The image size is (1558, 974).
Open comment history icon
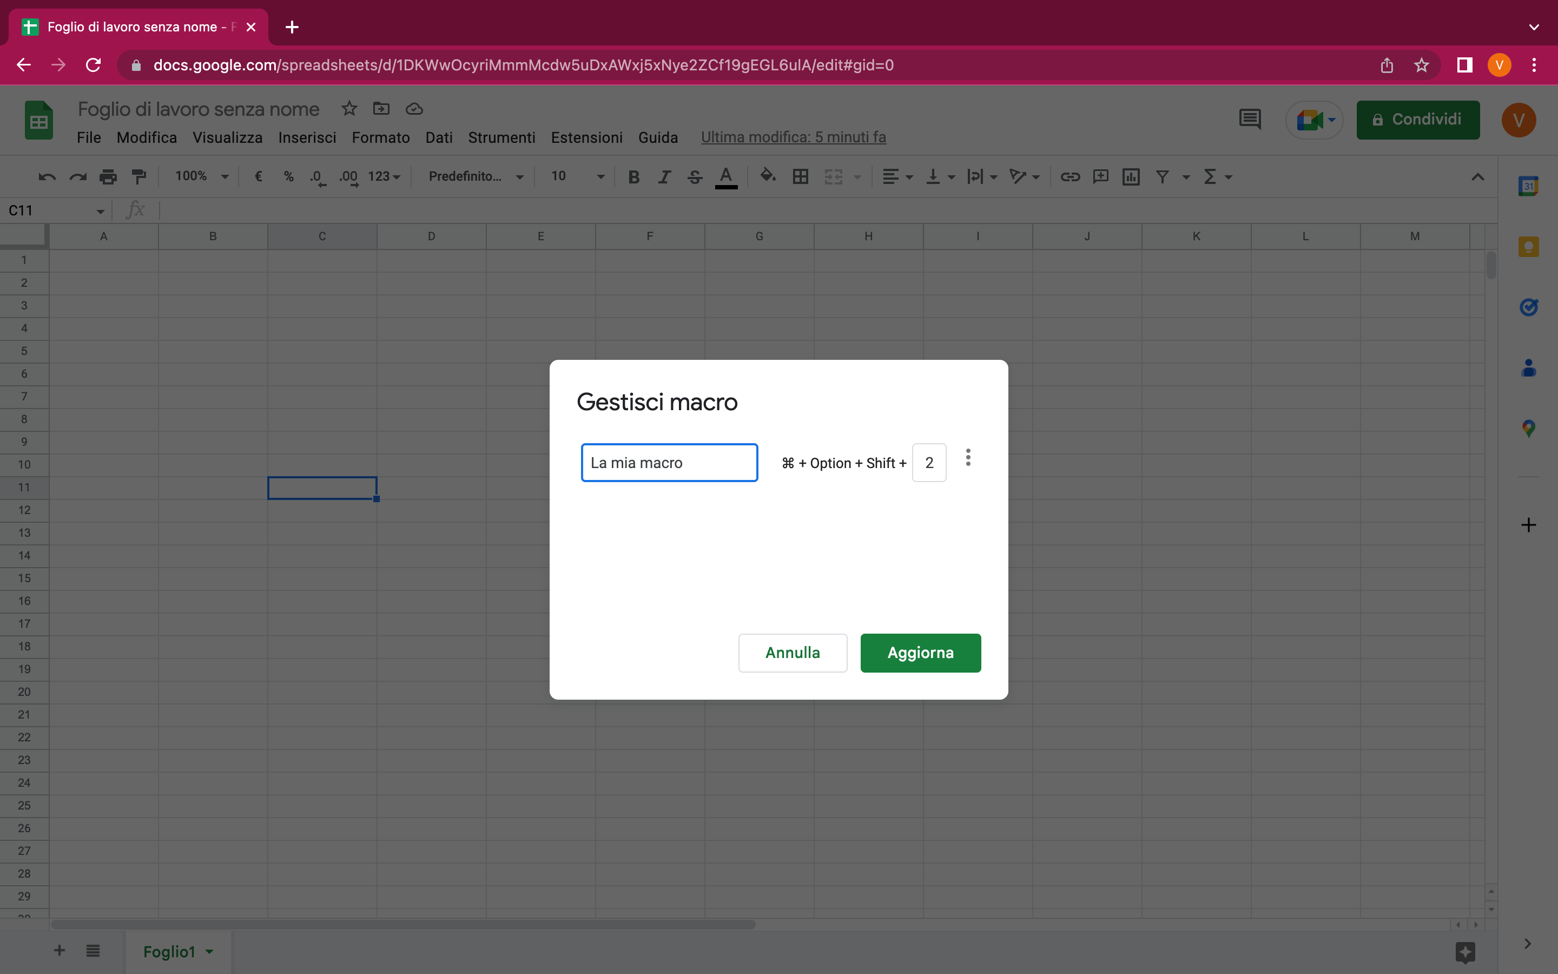coord(1250,120)
